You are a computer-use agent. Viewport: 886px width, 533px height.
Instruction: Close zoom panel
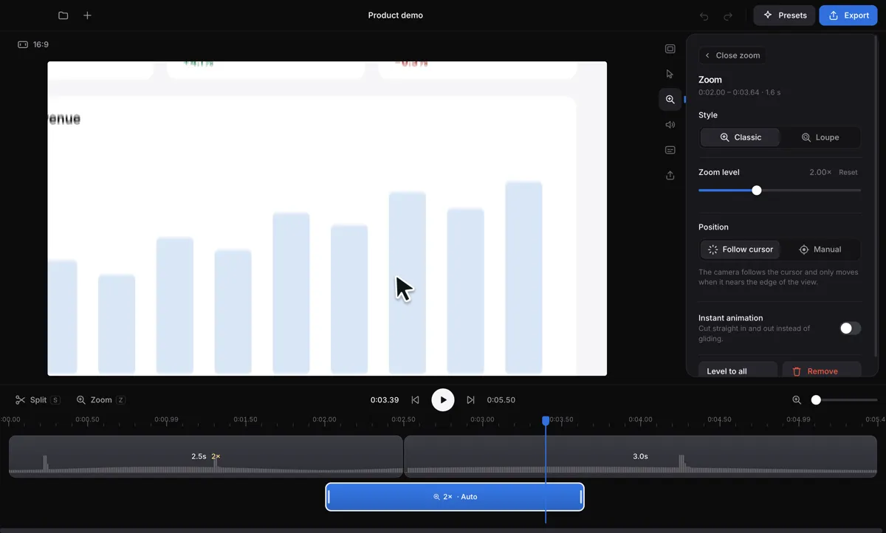[x=732, y=55]
